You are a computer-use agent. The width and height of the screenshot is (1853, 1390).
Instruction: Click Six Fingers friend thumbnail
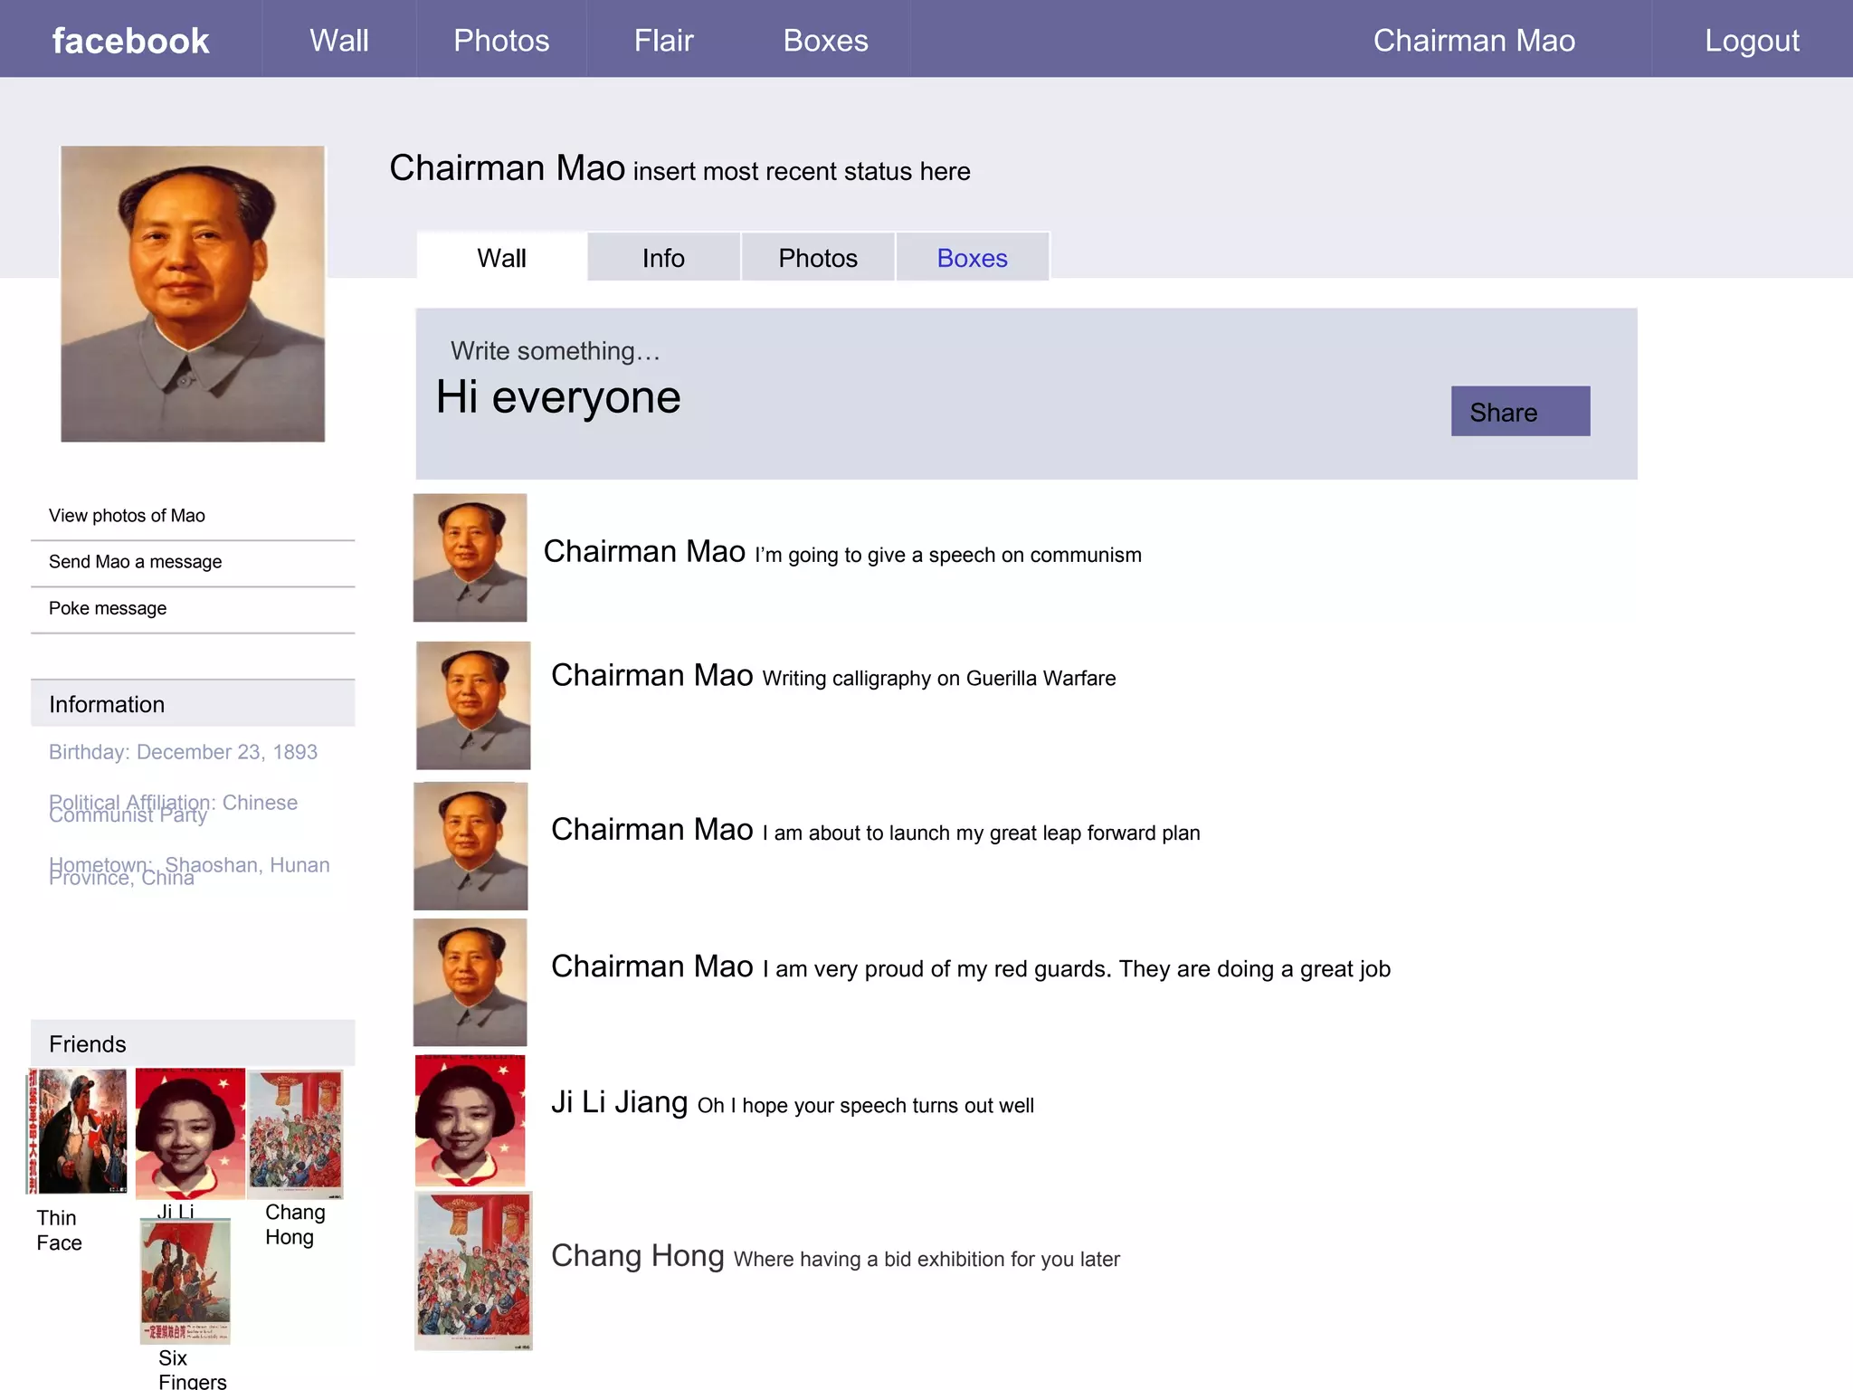(185, 1281)
